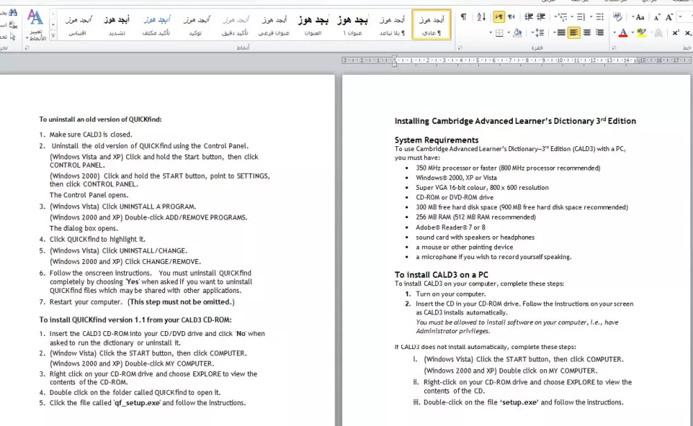Open the Font dialog launcher
The image size is (693, 426).
pyautogui.click(x=613, y=48)
